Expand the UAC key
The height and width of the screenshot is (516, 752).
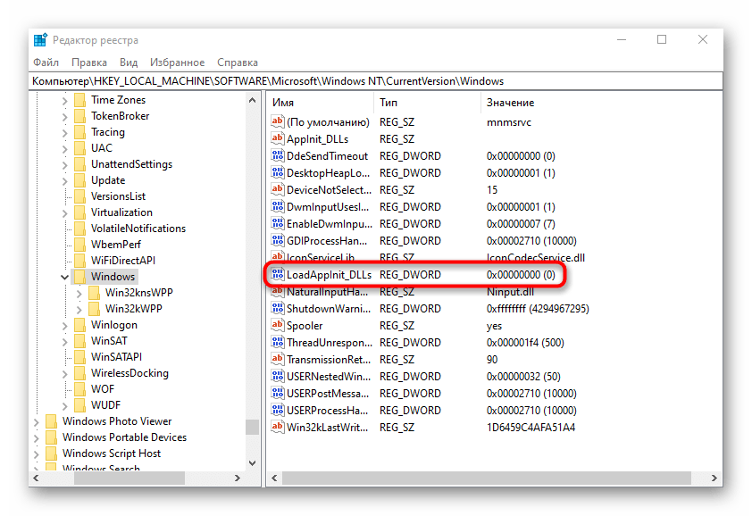[64, 149]
